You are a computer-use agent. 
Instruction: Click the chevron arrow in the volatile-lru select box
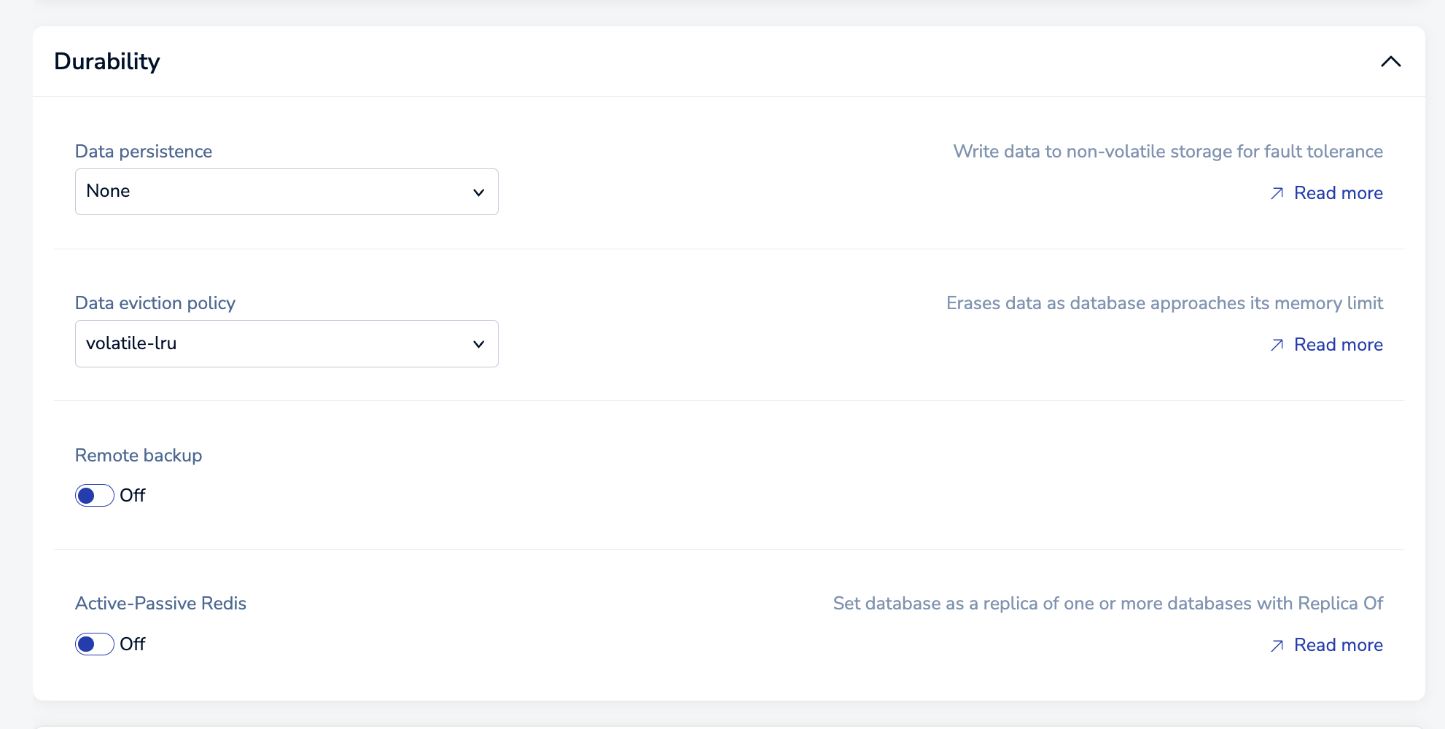[x=478, y=344]
